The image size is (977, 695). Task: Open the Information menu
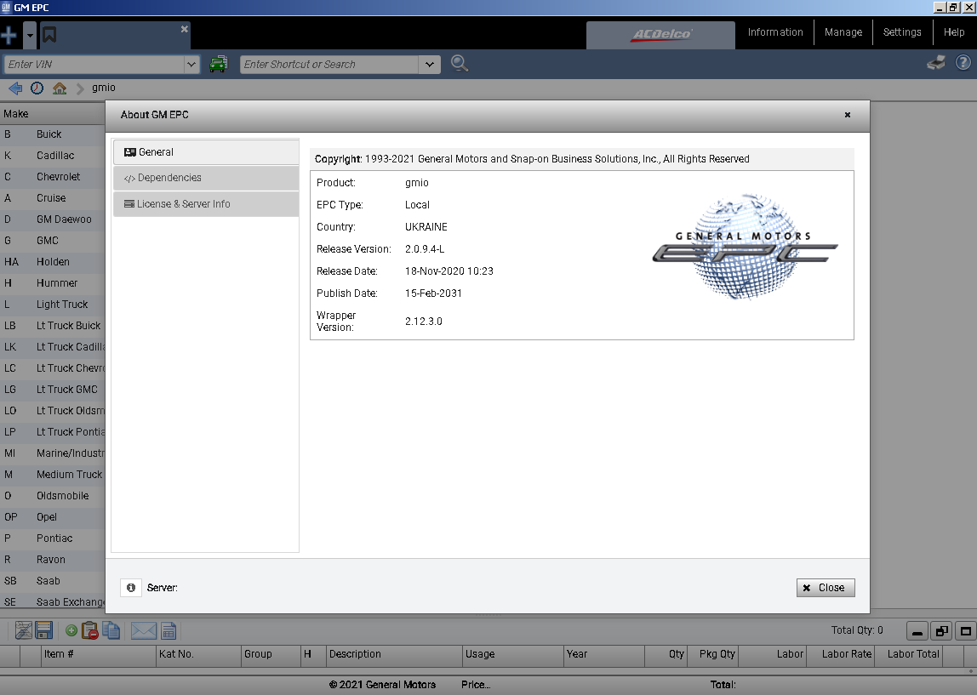pos(775,32)
